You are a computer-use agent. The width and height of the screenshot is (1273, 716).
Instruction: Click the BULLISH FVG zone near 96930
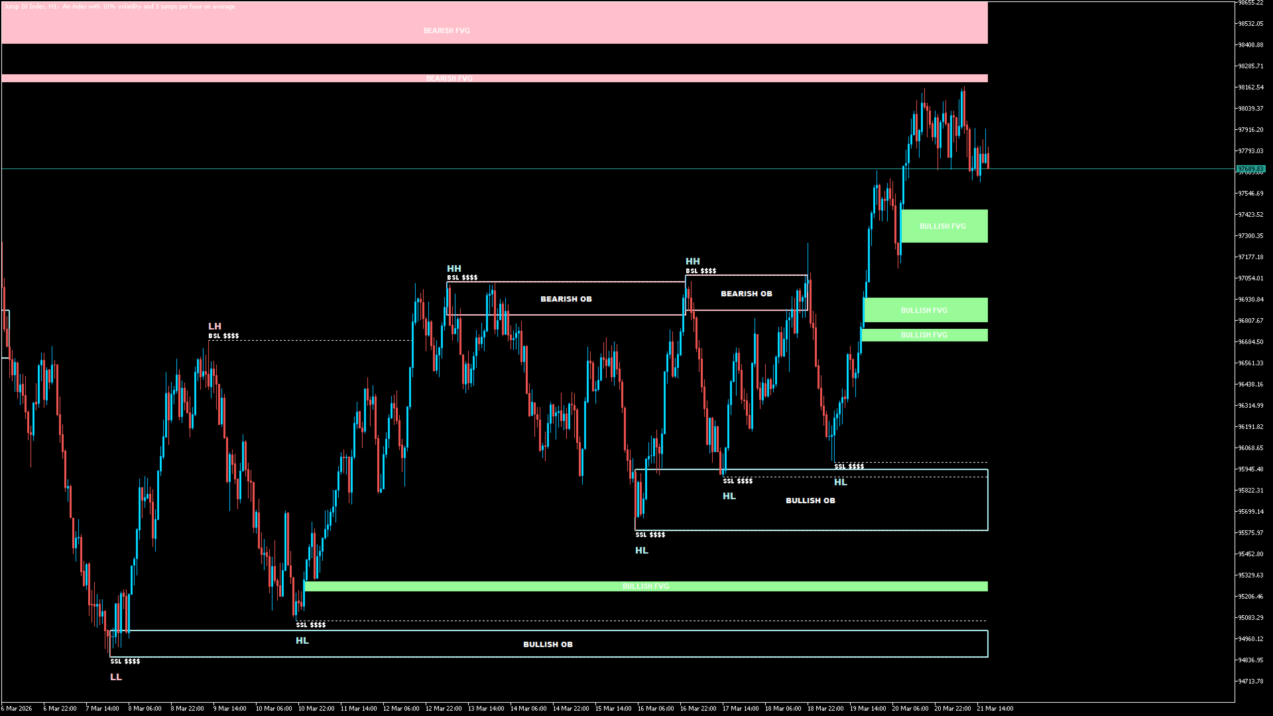tap(924, 310)
